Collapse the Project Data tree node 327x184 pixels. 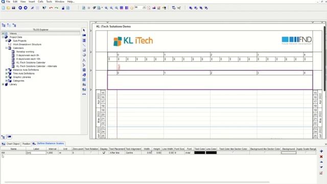click(3, 37)
